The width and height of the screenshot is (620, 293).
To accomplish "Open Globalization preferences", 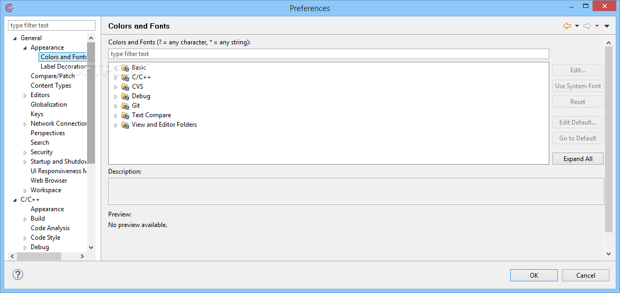I will tap(49, 105).
